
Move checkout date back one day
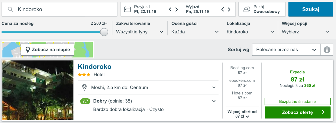[x=223, y=9]
